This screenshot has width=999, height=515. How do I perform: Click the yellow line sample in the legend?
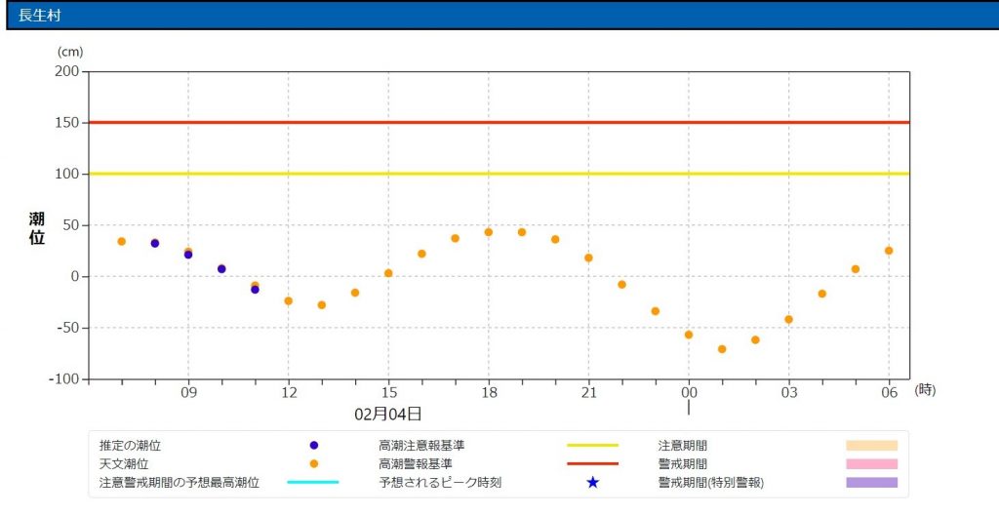coord(592,446)
